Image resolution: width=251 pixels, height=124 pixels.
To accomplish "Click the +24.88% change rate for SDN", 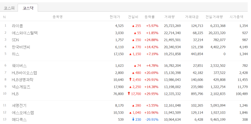I will click(x=151, y=40).
